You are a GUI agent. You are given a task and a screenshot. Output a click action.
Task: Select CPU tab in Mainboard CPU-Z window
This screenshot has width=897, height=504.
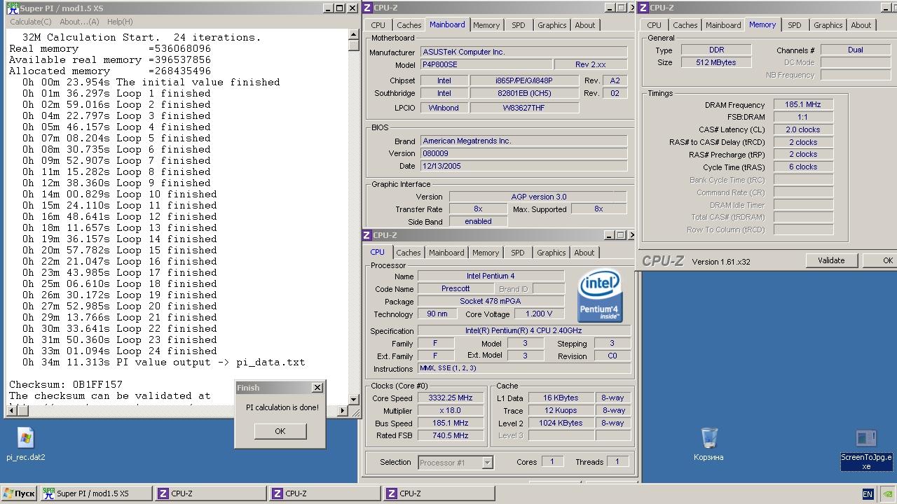click(378, 25)
